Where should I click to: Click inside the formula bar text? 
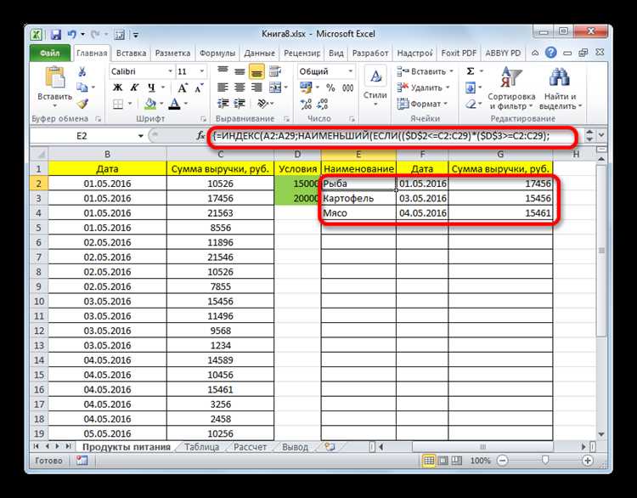(381, 136)
